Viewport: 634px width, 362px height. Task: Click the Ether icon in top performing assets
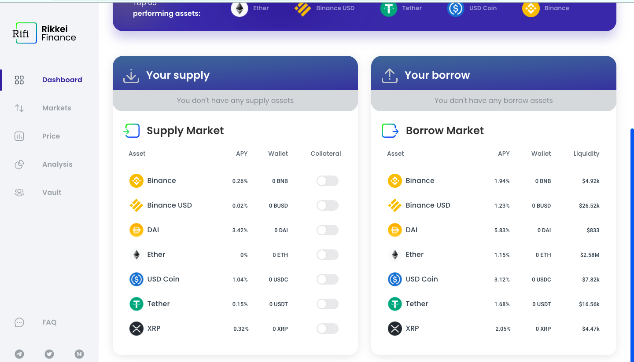pos(240,8)
